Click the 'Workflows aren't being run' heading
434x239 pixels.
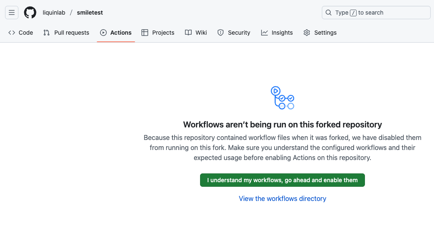click(x=282, y=125)
